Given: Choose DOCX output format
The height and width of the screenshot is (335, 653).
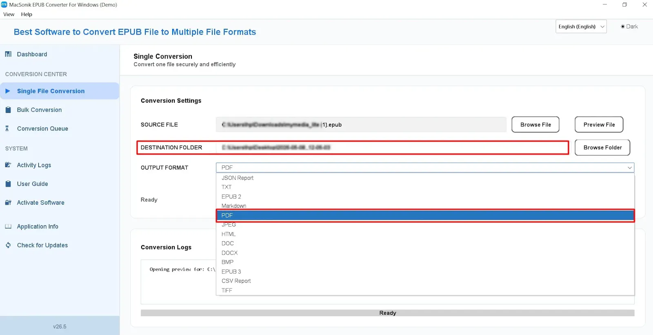Looking at the screenshot, I should point(425,253).
